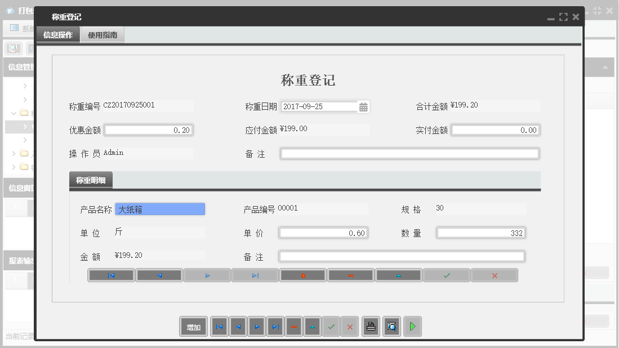Open the 称重日期 calendar date picker
Screen dimensions: 619x348
click(364, 106)
